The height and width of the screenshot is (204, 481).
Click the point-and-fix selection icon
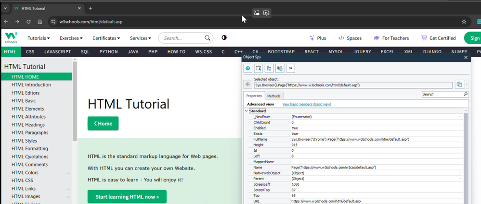click(259, 69)
